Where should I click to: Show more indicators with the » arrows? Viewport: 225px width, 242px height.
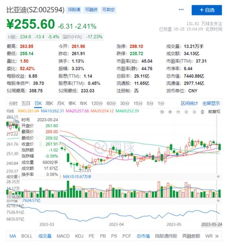[x=217, y=236]
